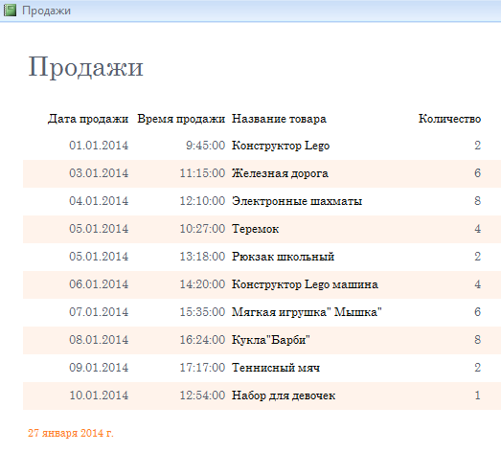Click the date 06.01.2014
The height and width of the screenshot is (452, 501).
(x=99, y=284)
